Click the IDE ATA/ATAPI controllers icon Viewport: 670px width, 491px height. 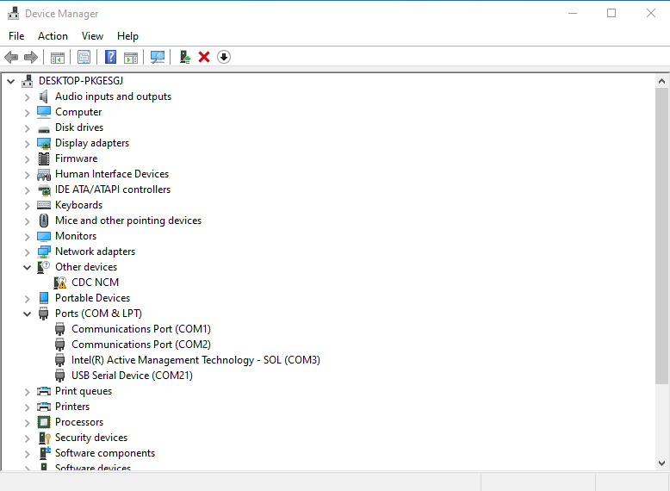click(x=44, y=190)
